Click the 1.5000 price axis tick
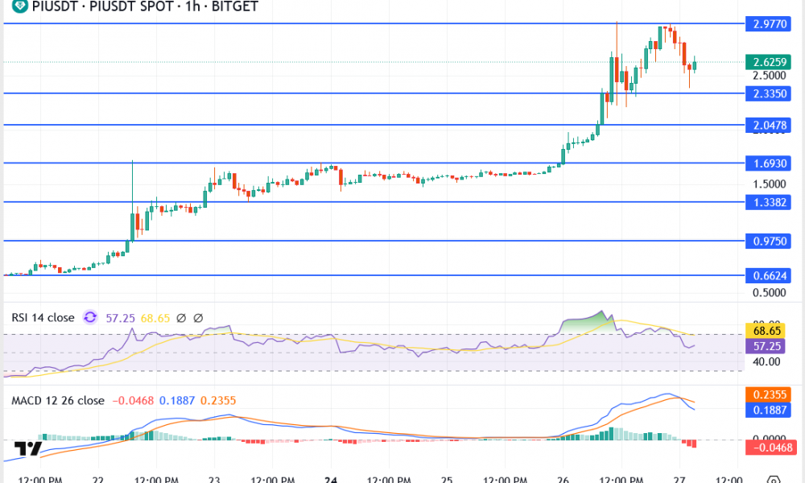Image resolution: width=805 pixels, height=483 pixels. (x=769, y=184)
